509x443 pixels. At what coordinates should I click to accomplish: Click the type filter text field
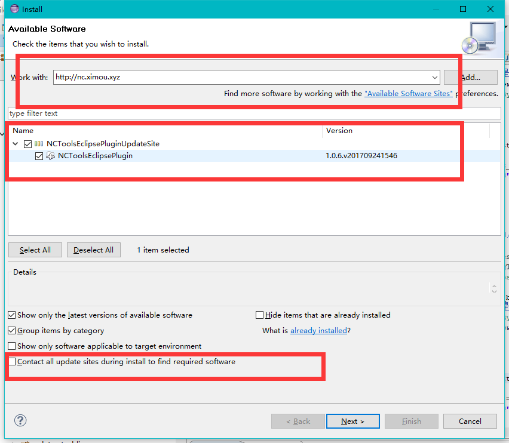tap(254, 113)
